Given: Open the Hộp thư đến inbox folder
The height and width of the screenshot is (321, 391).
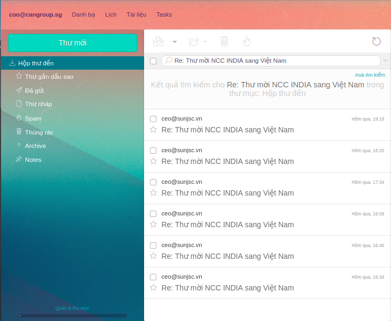Looking at the screenshot, I should pos(72,63).
